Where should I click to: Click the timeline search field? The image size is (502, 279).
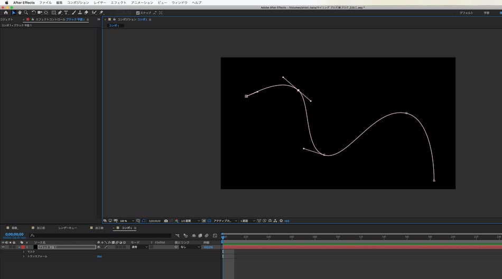pos(100,235)
